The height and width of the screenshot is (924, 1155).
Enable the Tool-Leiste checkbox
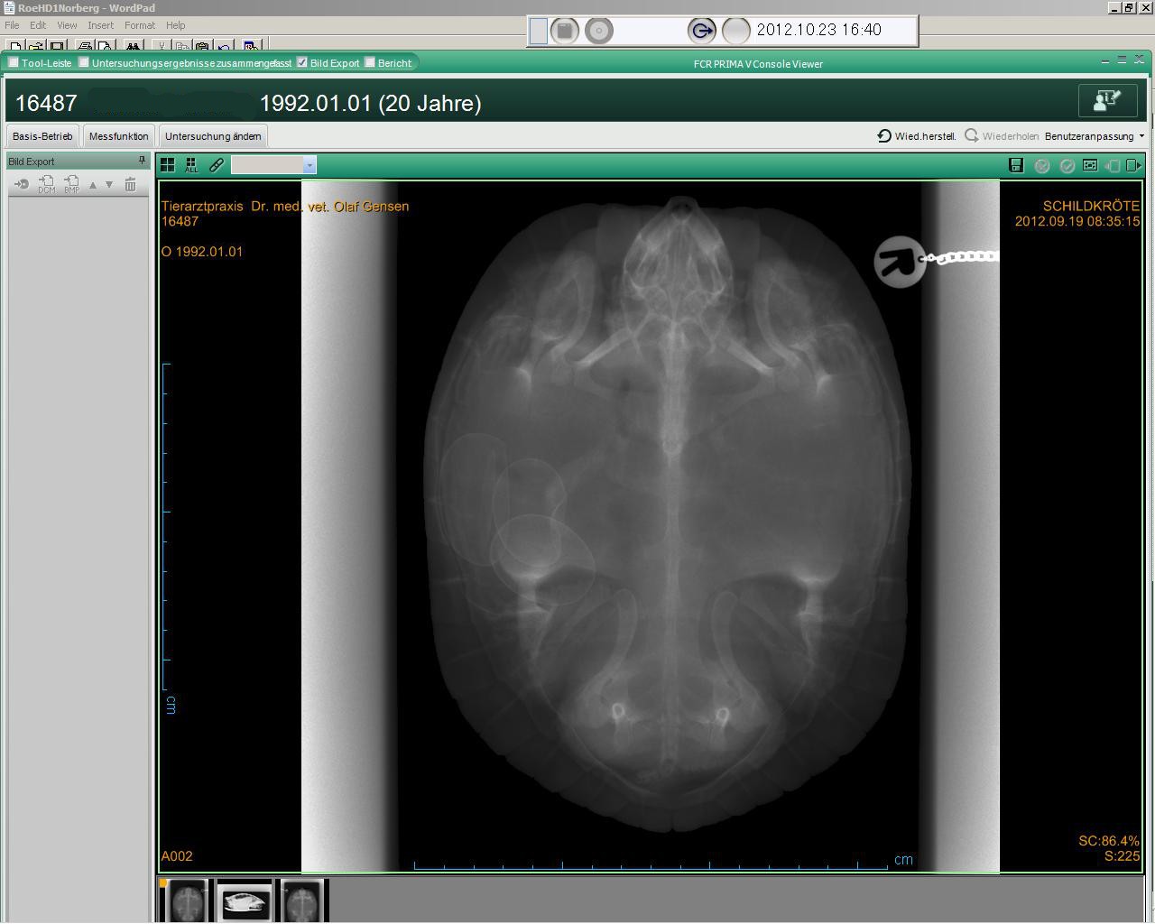pos(14,62)
